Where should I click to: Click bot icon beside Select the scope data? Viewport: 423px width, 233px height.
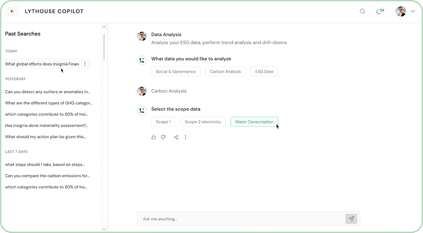tap(142, 111)
